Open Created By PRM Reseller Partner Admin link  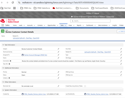coord(35,94)
